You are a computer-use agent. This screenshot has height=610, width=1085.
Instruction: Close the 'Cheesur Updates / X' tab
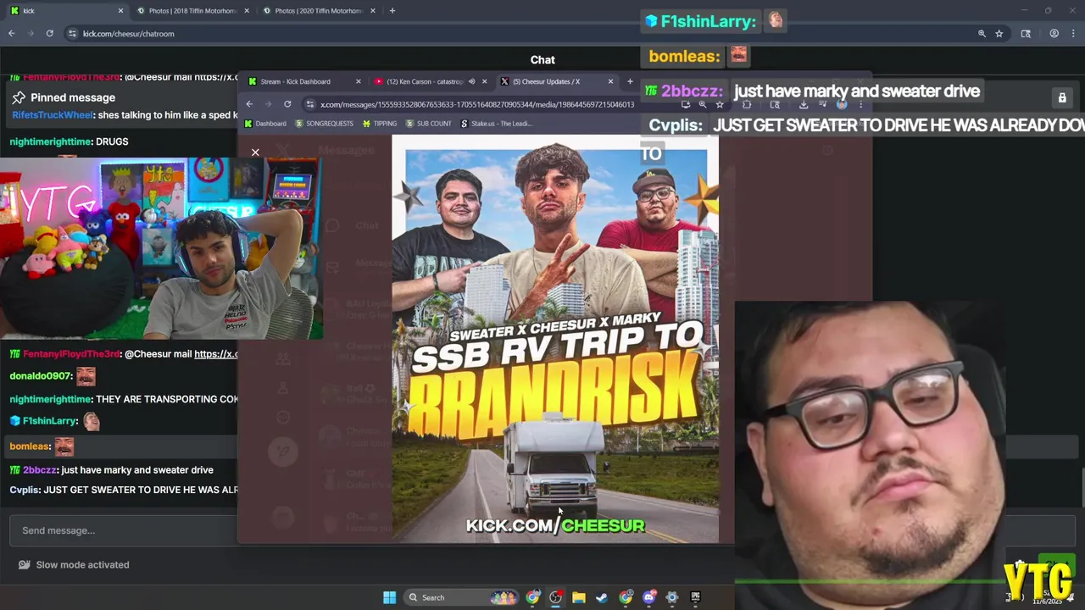tap(610, 81)
